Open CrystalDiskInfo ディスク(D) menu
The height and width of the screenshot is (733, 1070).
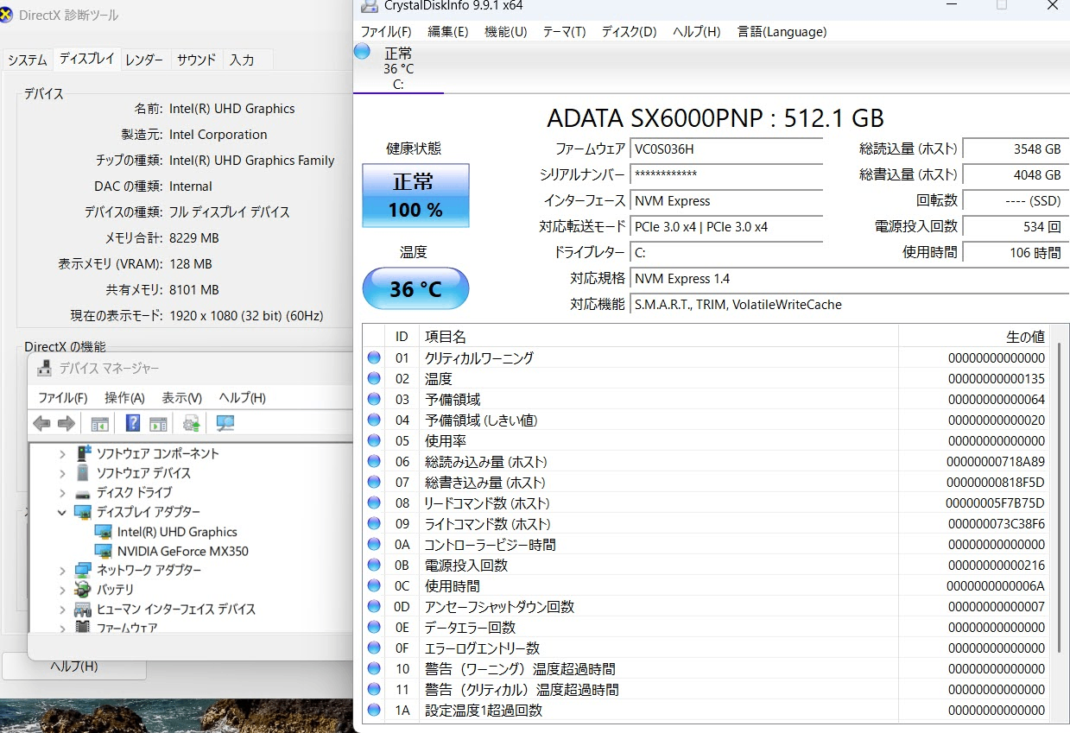point(629,32)
